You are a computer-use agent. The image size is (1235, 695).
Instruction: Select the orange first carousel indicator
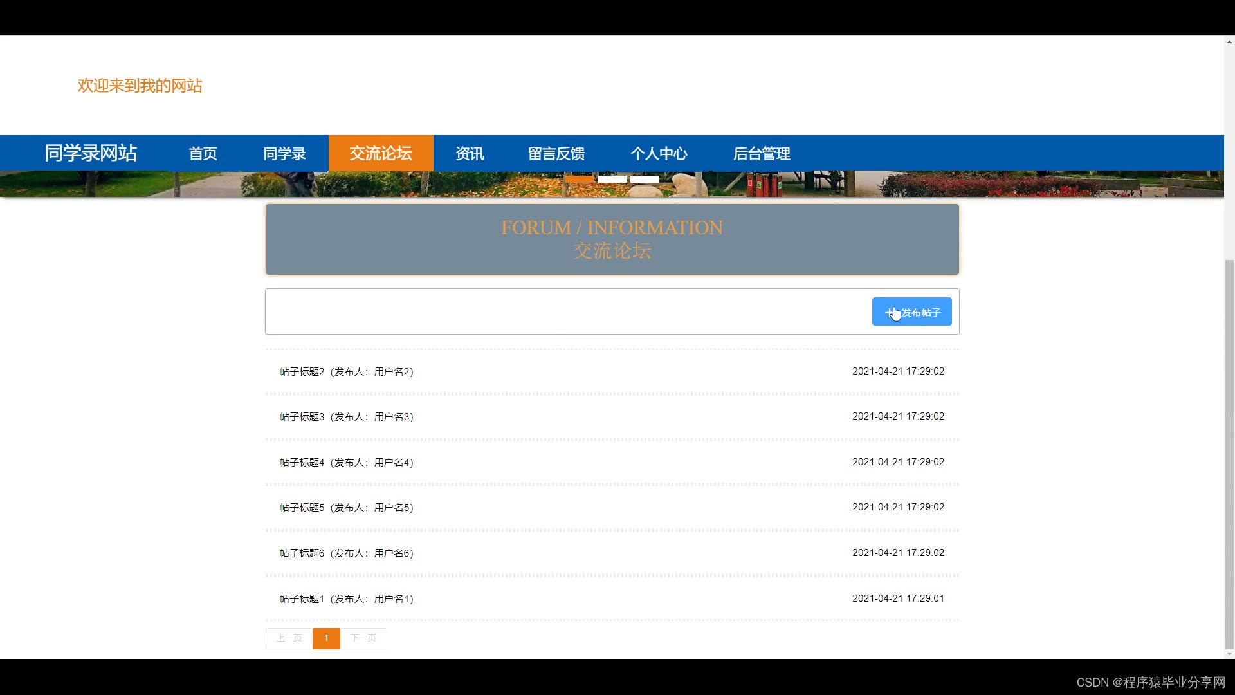coord(580,179)
